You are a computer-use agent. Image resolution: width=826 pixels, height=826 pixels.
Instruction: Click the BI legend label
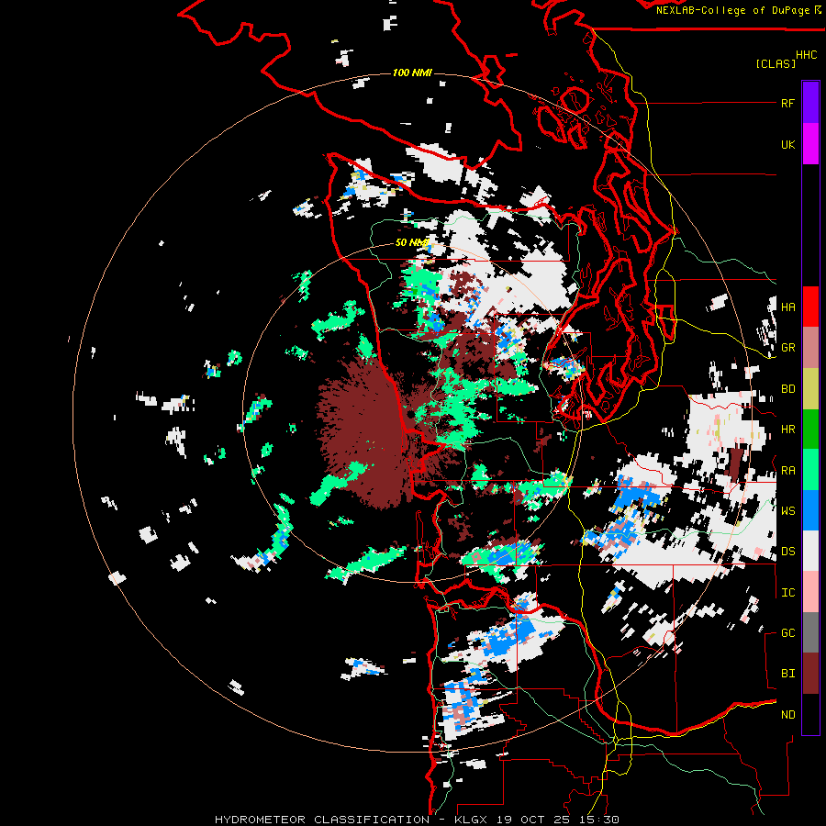pos(787,674)
